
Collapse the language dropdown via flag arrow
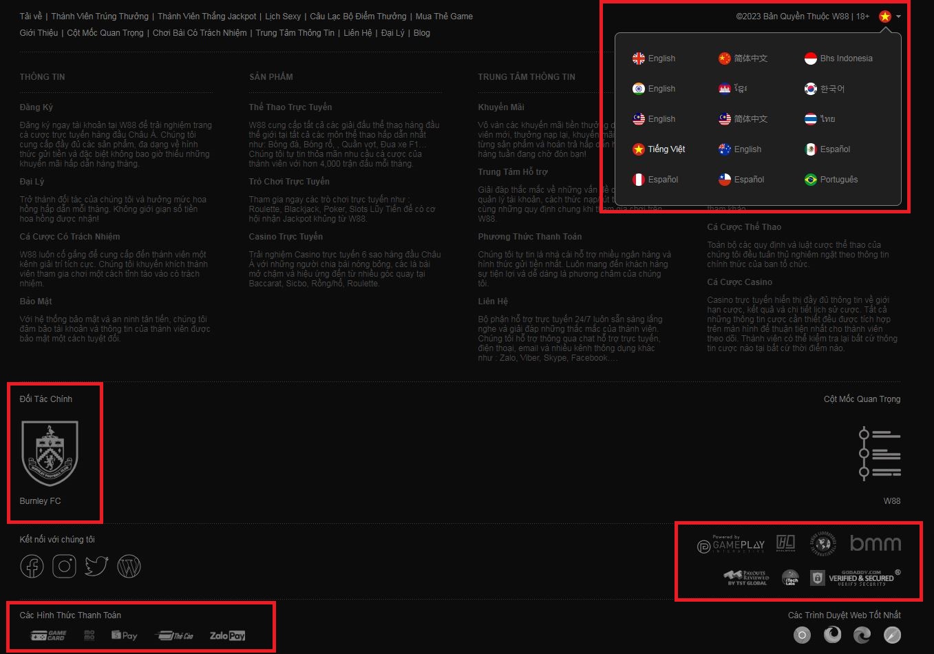click(x=898, y=17)
